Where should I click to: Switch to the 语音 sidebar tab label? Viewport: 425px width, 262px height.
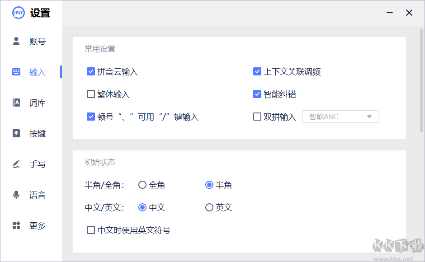coord(38,195)
